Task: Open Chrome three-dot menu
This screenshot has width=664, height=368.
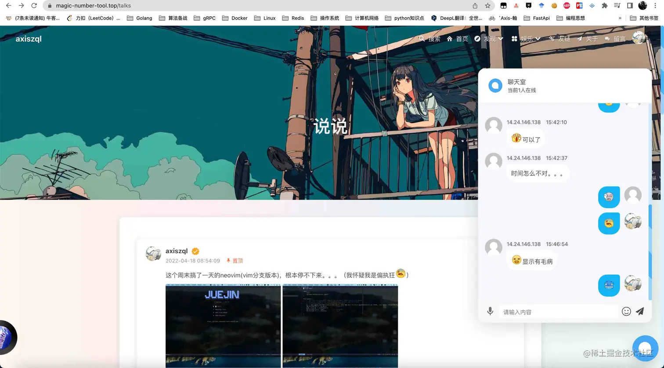Action: click(x=656, y=6)
